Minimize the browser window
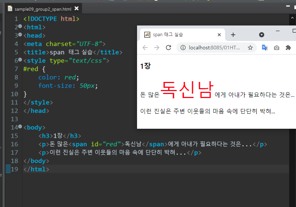The height and width of the screenshot is (207, 296). click(x=278, y=31)
